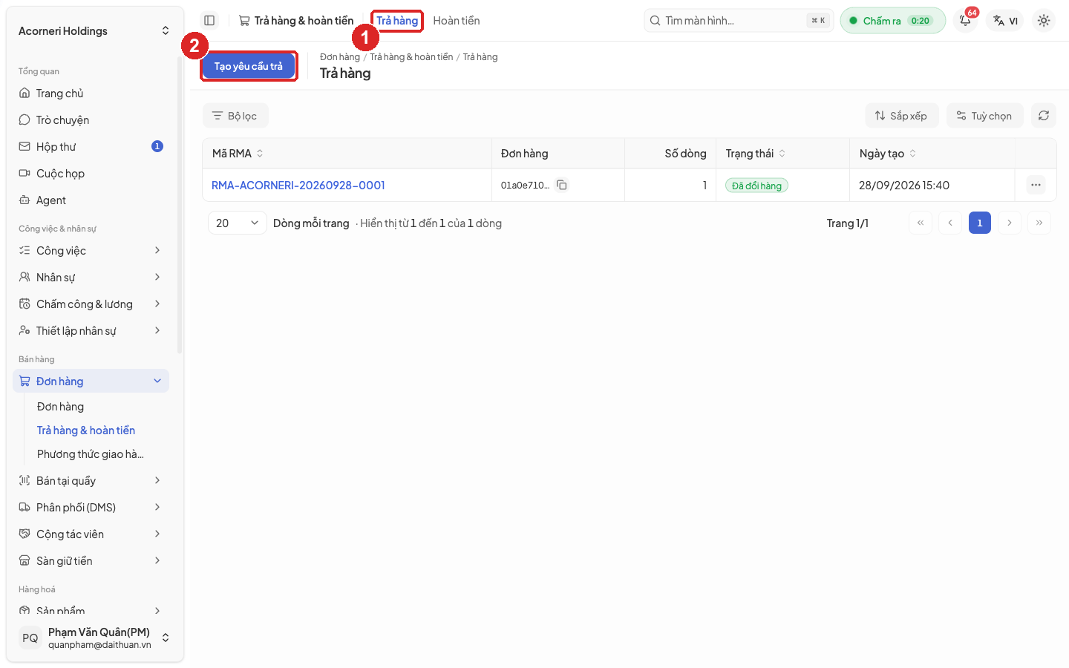Image resolution: width=1069 pixels, height=668 pixels.
Task: Click the Chấm ra clock-out button
Action: pyautogui.click(x=893, y=21)
